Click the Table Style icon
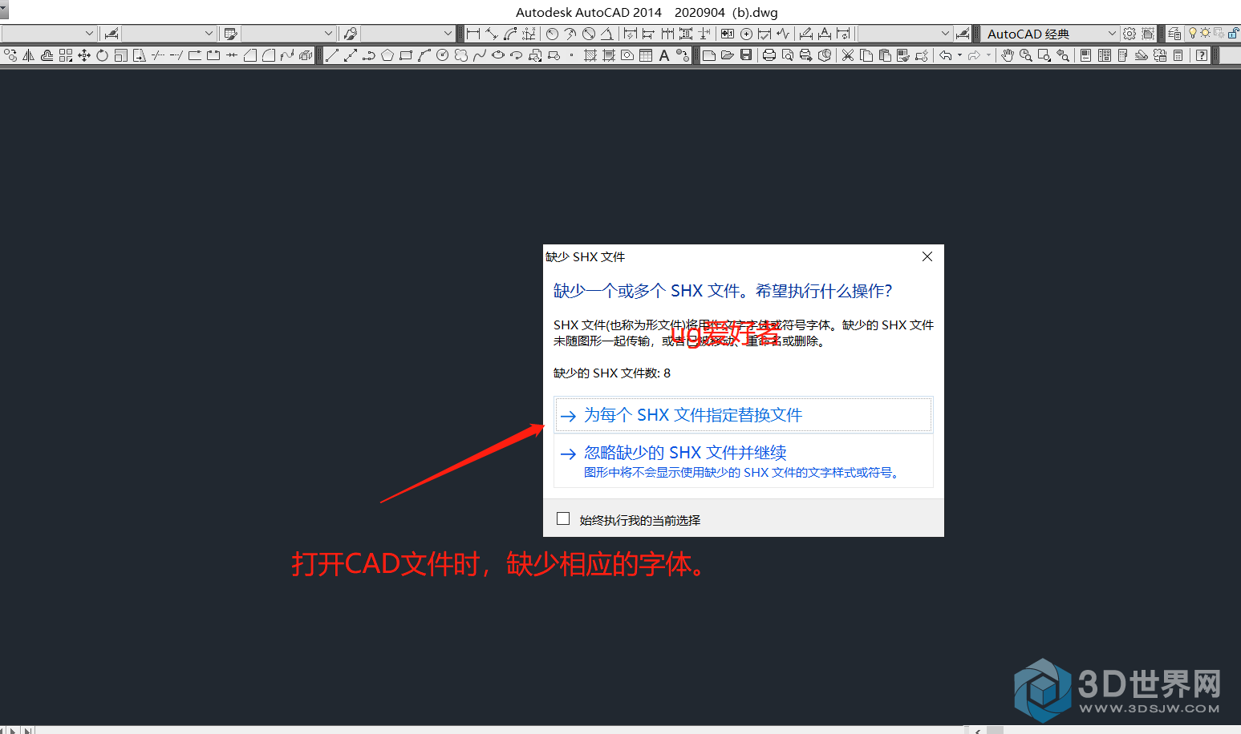This screenshot has width=1241, height=734. (x=230, y=34)
